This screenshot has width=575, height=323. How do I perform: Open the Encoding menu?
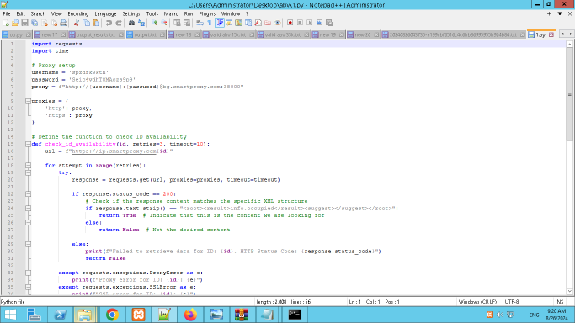(x=78, y=14)
